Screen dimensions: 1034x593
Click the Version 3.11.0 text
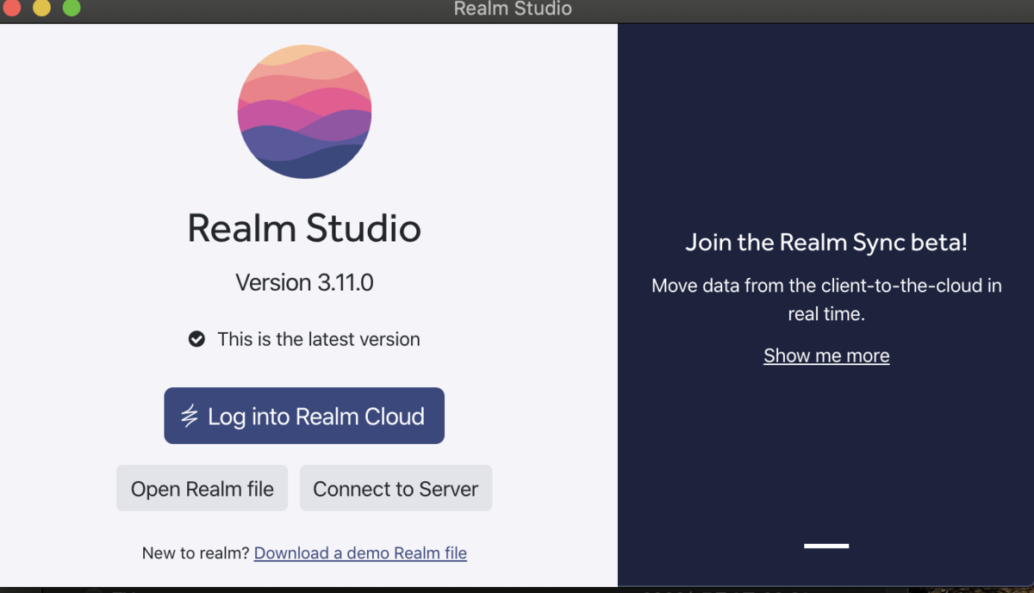pyautogui.click(x=304, y=282)
